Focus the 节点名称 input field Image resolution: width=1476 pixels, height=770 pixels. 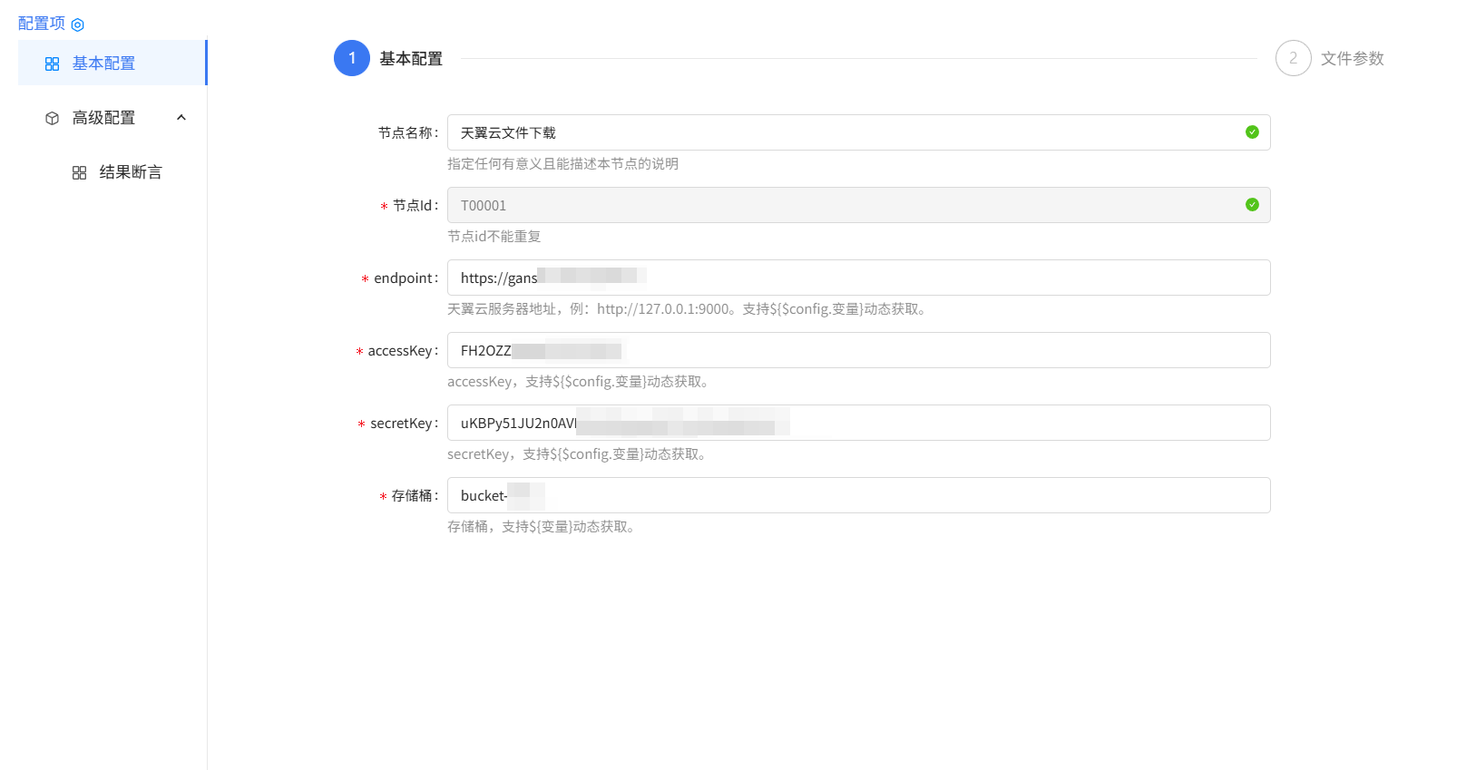click(844, 132)
